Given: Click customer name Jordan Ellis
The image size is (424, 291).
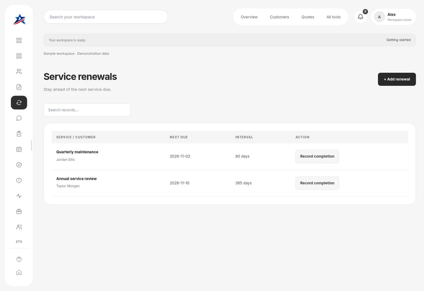Looking at the screenshot, I should (66, 160).
